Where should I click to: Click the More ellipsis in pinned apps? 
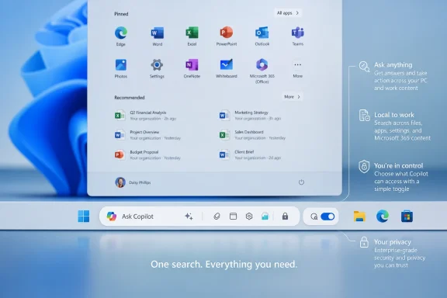coord(298,68)
